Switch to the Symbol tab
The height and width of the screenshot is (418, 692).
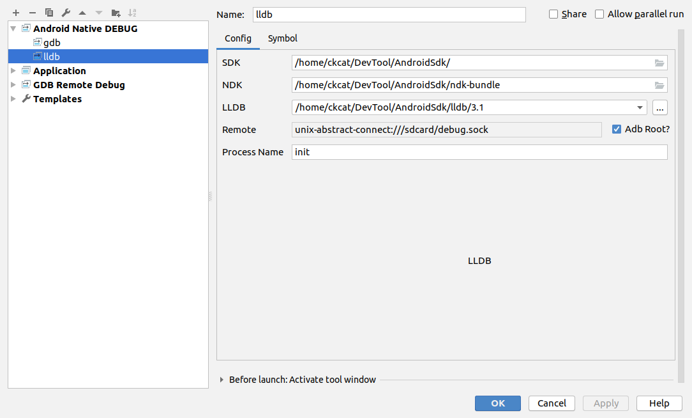click(282, 38)
